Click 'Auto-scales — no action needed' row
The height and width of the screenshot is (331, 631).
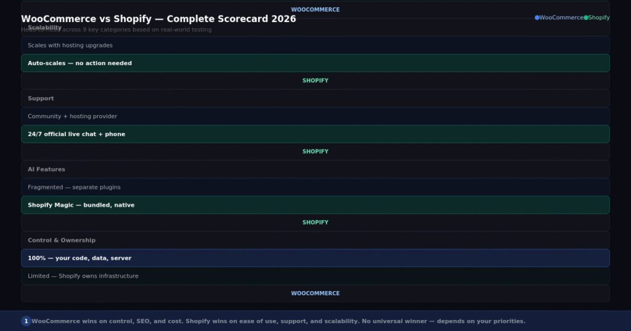point(315,63)
